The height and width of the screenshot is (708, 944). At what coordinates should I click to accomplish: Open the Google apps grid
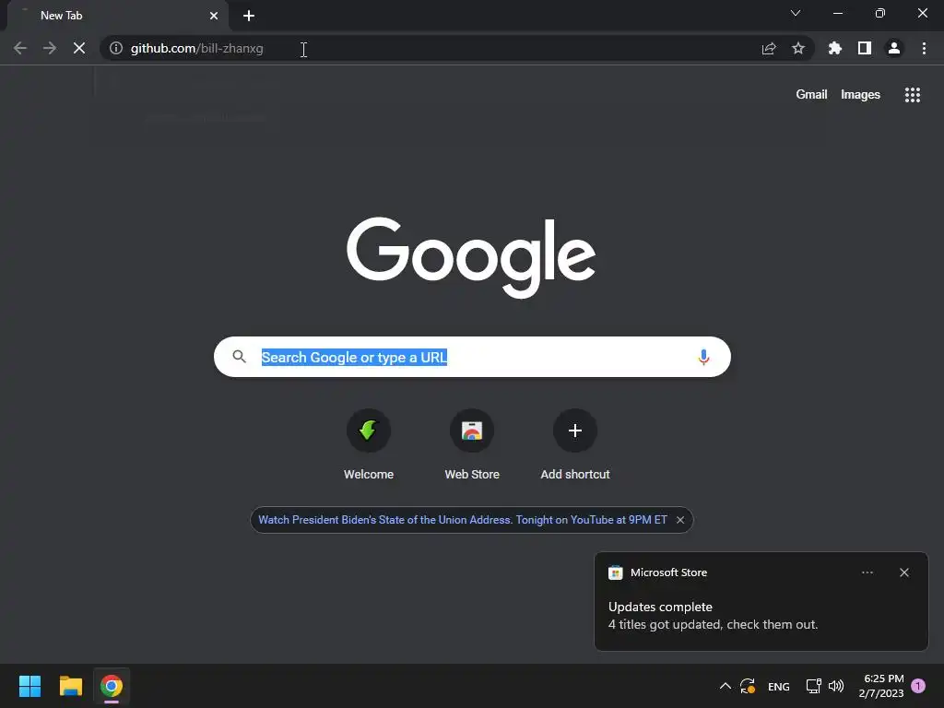click(x=913, y=95)
